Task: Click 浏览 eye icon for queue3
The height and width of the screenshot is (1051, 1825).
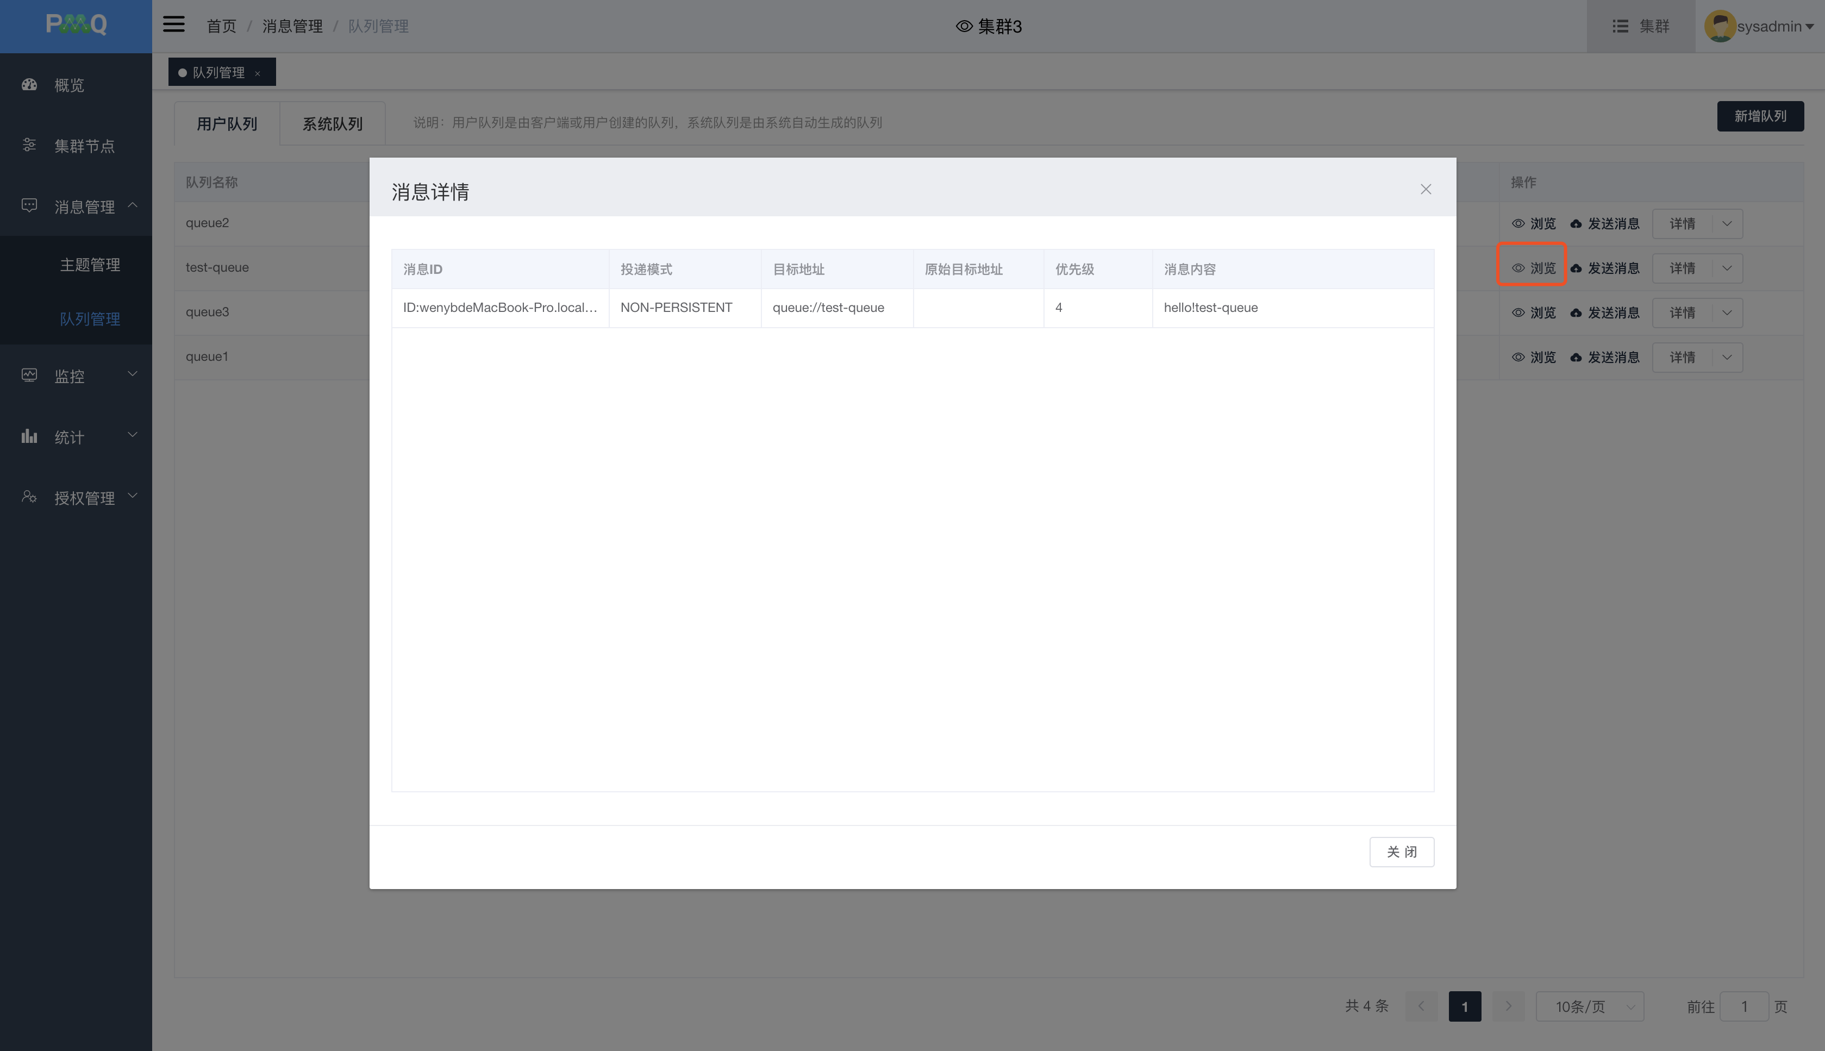Action: pyautogui.click(x=1518, y=312)
